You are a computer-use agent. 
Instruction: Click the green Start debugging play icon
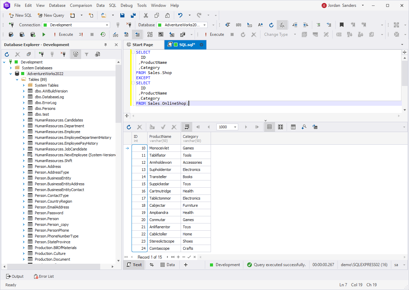(x=44, y=34)
